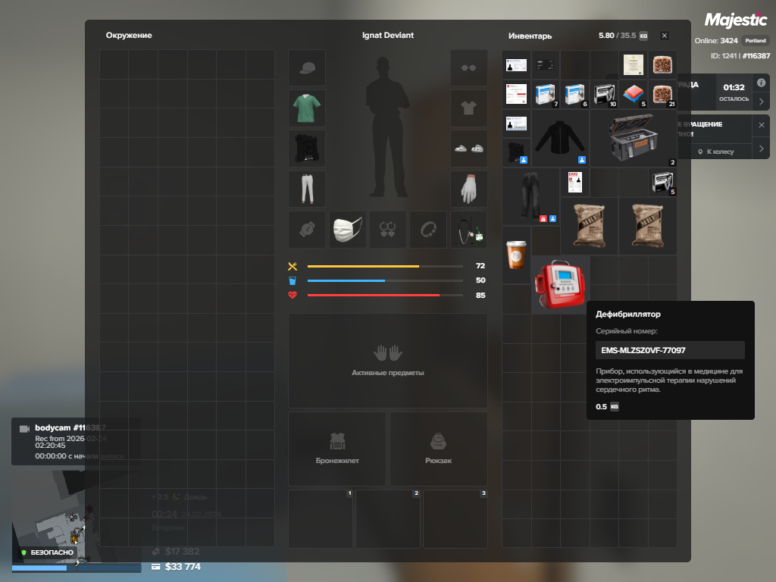The height and width of the screenshot is (582, 776).
Task: Pick the takeaway coffee cup item
Action: [x=516, y=255]
